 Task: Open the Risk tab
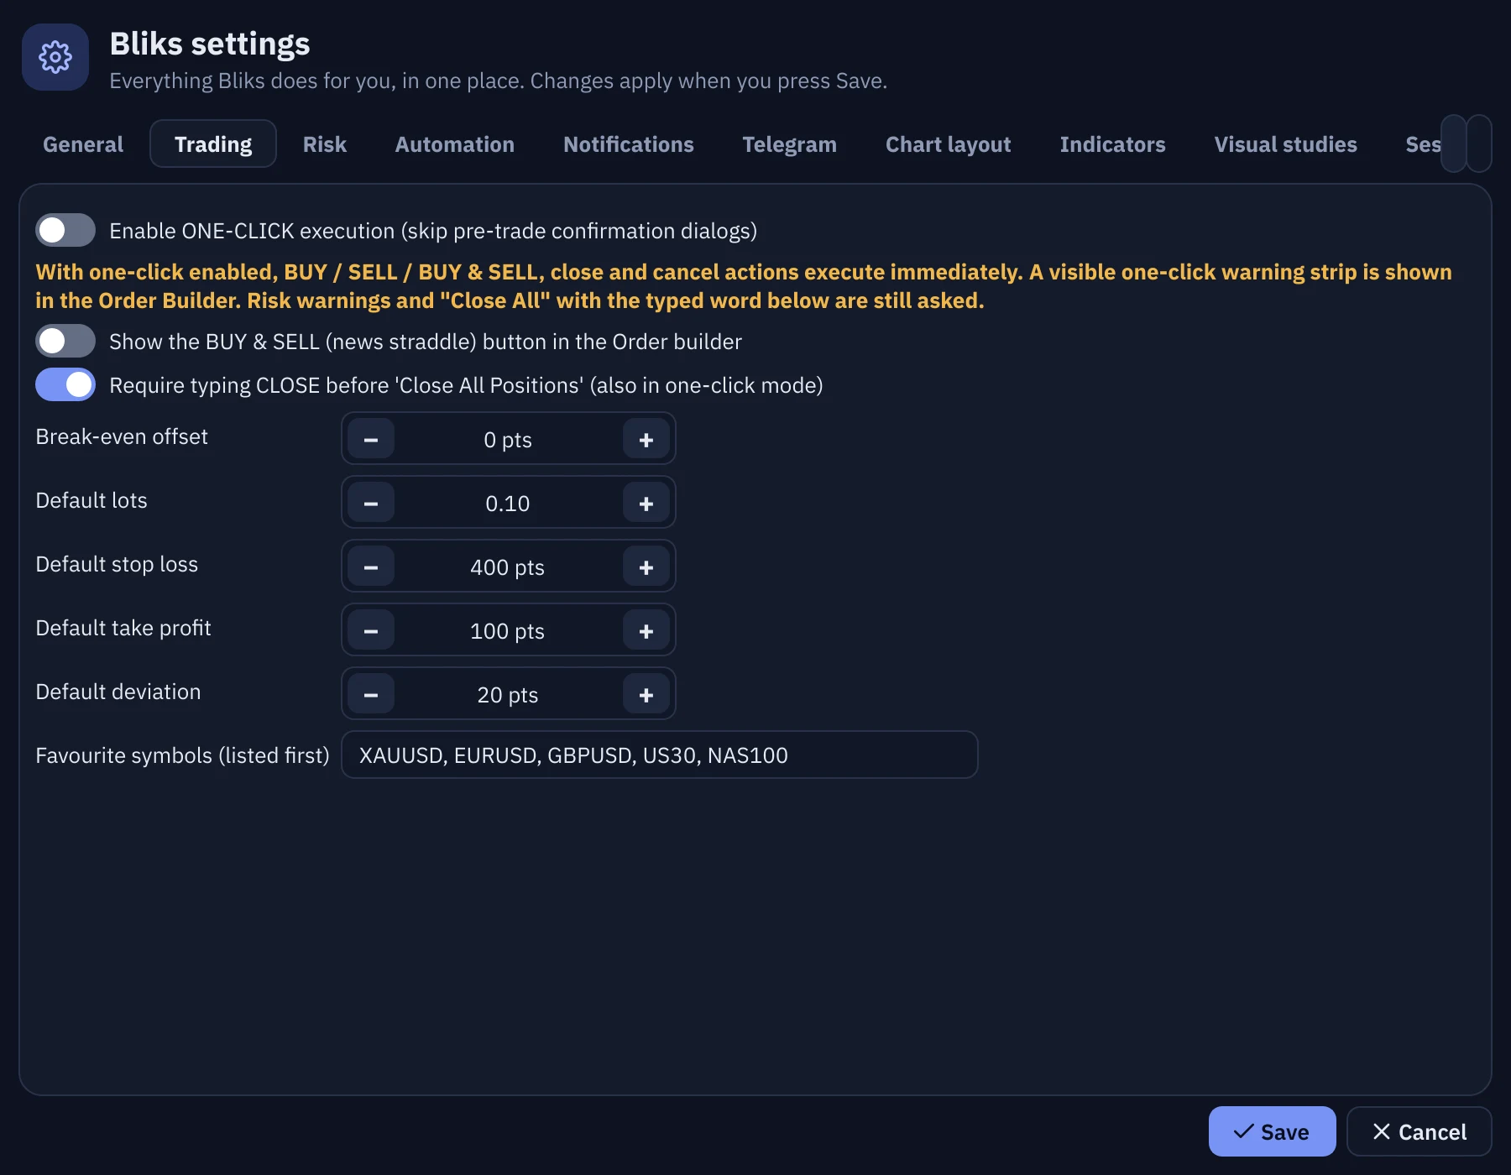point(325,144)
